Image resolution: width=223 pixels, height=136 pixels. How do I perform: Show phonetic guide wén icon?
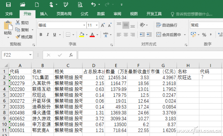[106, 35]
